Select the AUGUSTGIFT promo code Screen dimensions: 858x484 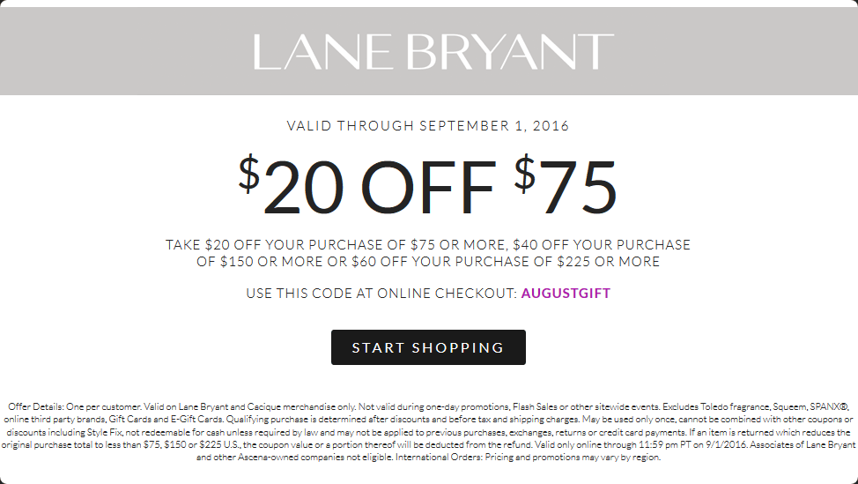pos(566,294)
